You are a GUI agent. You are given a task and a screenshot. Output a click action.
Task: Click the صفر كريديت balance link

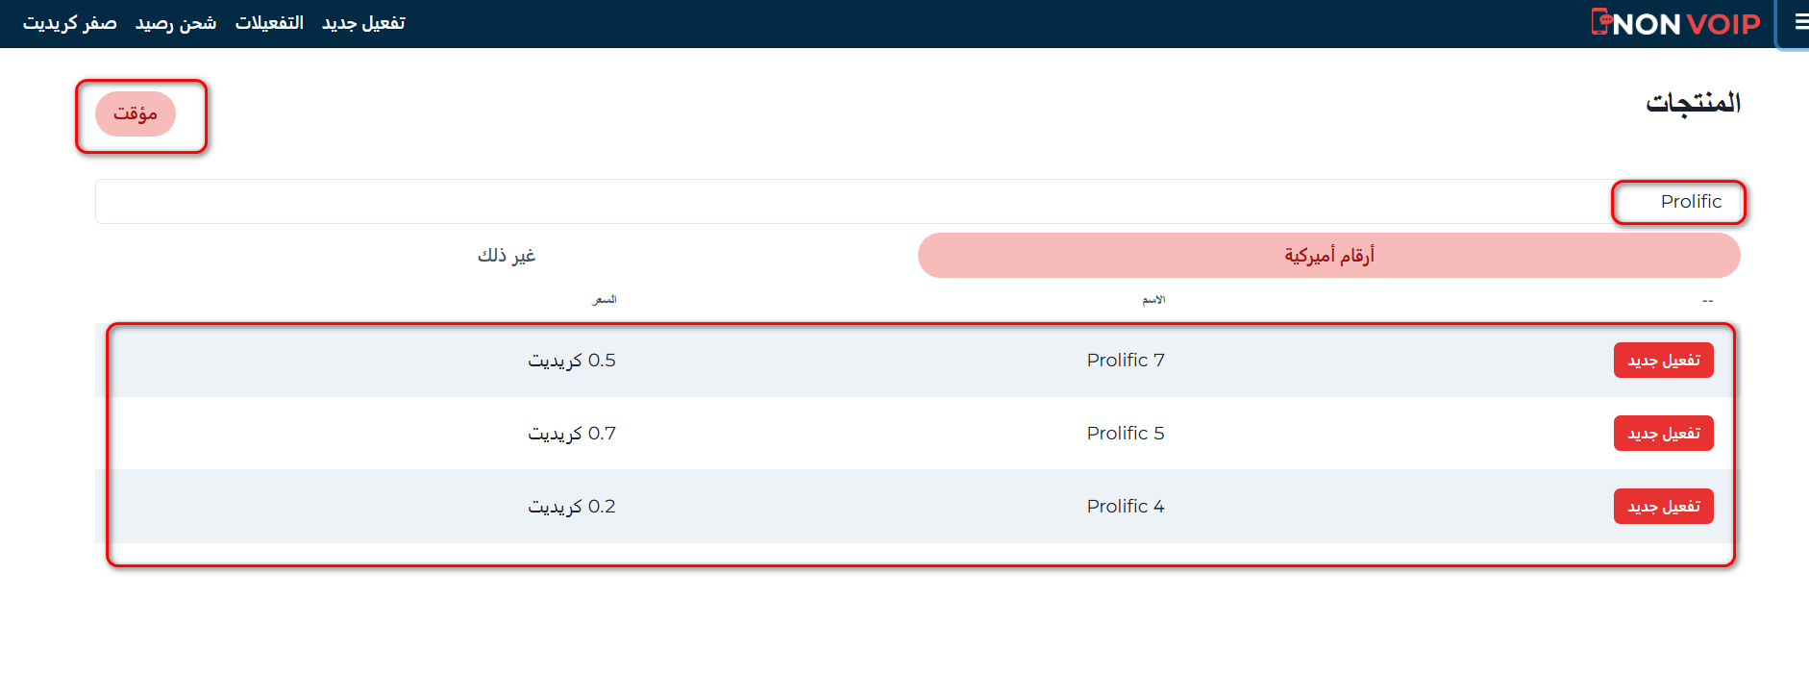[x=70, y=23]
